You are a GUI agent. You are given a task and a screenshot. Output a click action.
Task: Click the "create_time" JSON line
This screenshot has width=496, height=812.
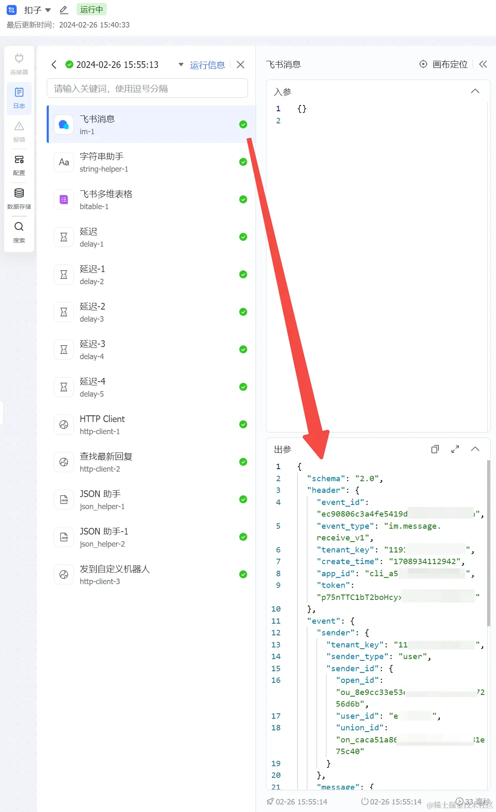point(391,562)
